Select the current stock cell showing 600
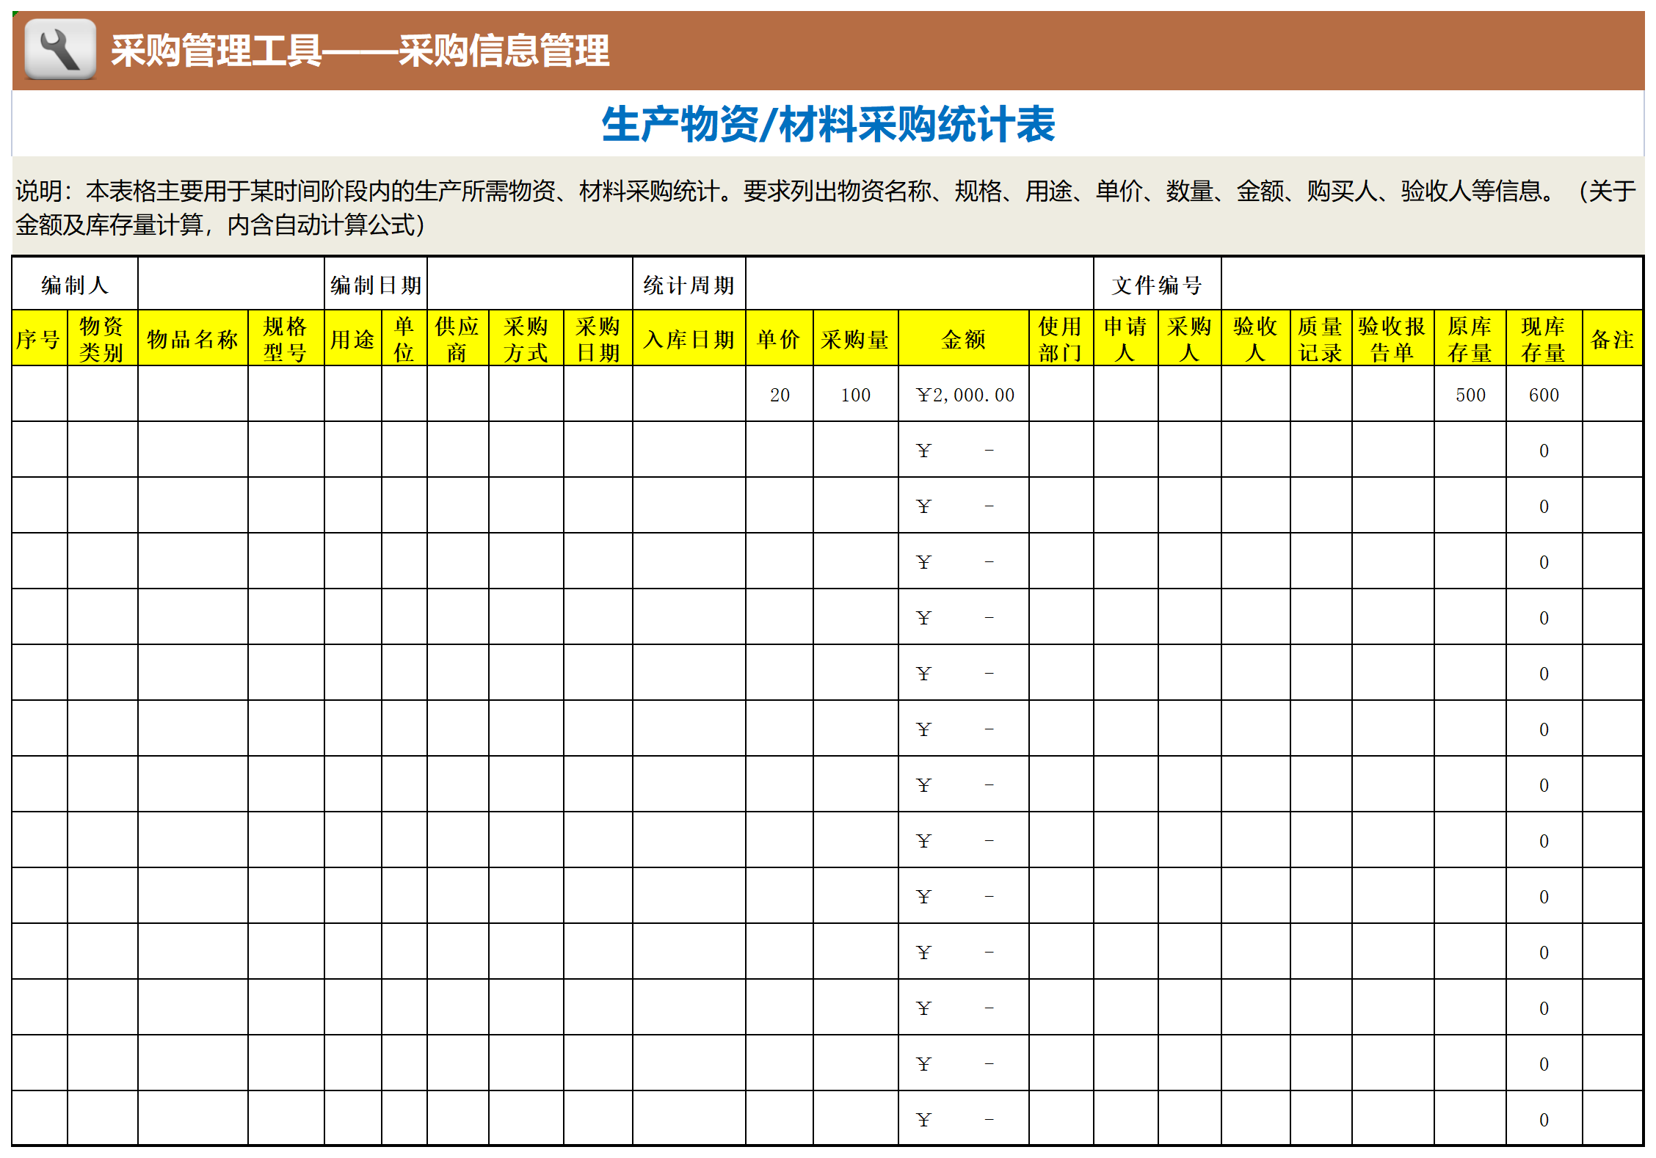 click(1544, 394)
